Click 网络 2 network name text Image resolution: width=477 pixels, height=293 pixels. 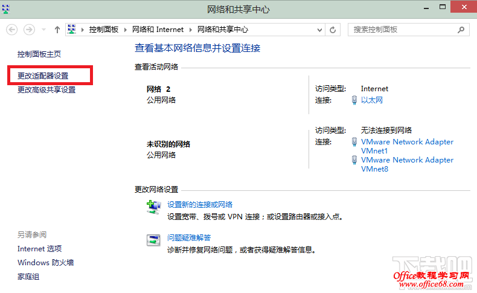pos(158,89)
